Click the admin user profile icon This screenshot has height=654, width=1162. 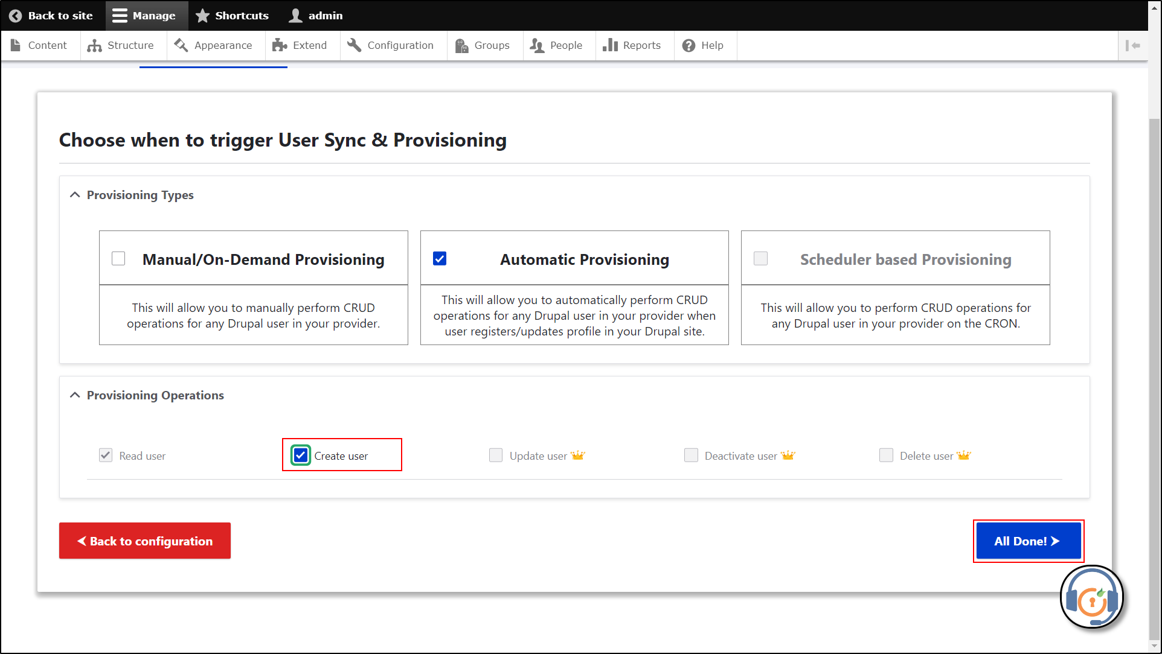[295, 16]
